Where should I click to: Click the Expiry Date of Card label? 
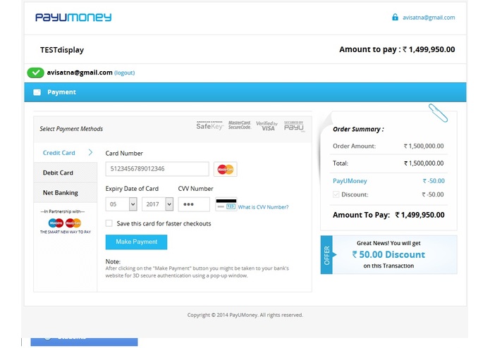132,189
